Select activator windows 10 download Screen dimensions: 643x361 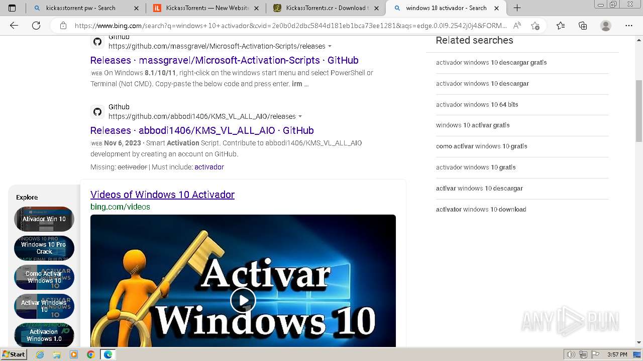tap(481, 210)
